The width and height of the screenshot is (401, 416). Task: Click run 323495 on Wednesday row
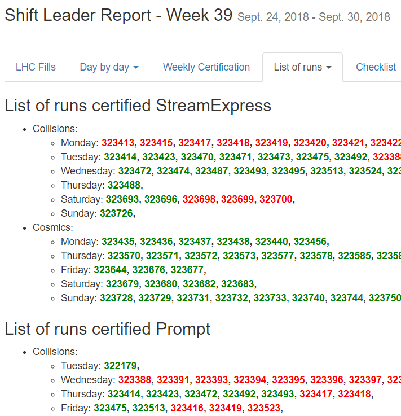point(288,171)
